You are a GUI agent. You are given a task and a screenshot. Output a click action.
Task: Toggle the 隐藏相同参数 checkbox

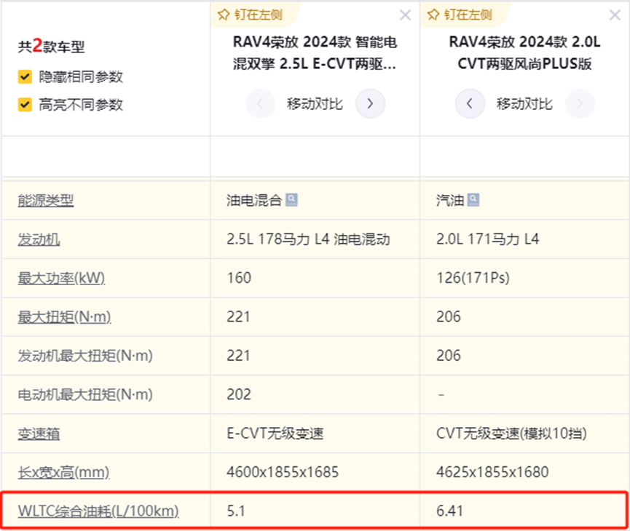(25, 76)
